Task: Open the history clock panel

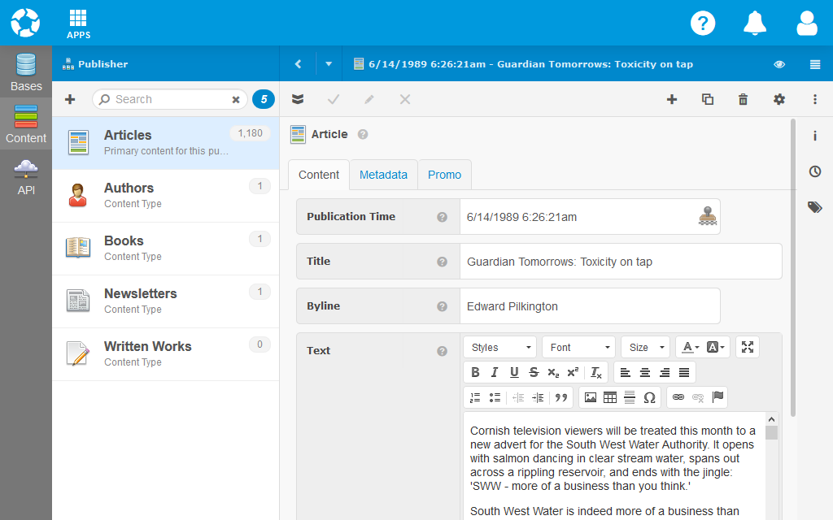Action: 814,171
